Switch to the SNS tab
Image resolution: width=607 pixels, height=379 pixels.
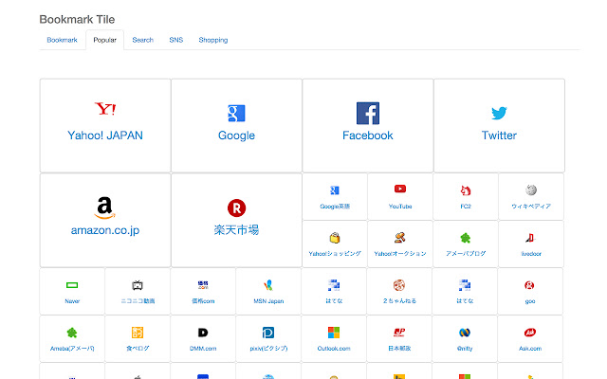pyautogui.click(x=176, y=40)
